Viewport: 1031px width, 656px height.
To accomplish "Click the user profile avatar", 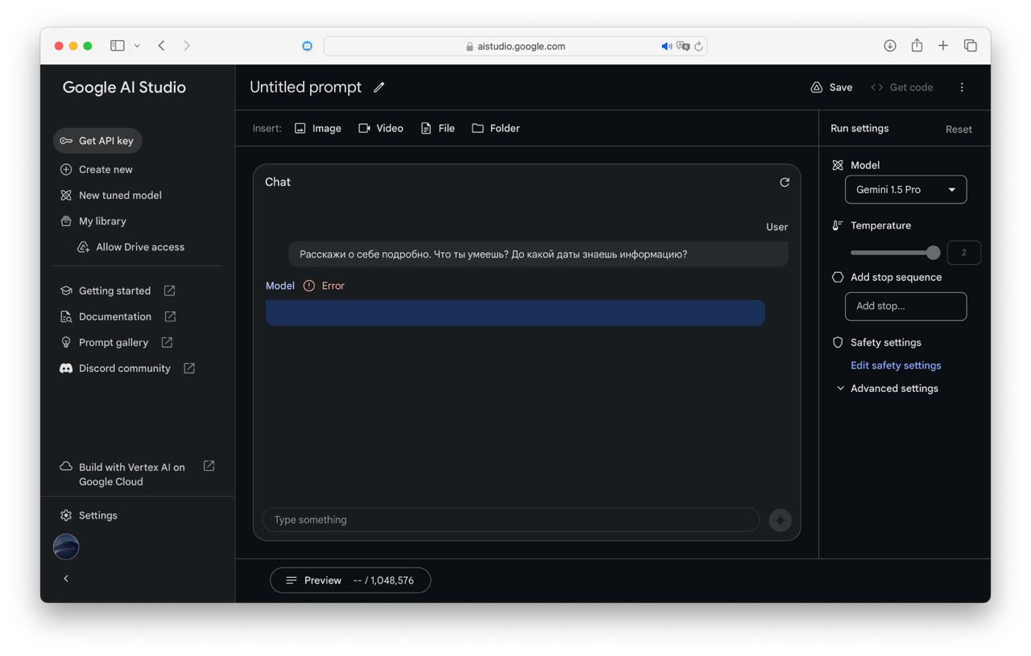I will [66, 547].
